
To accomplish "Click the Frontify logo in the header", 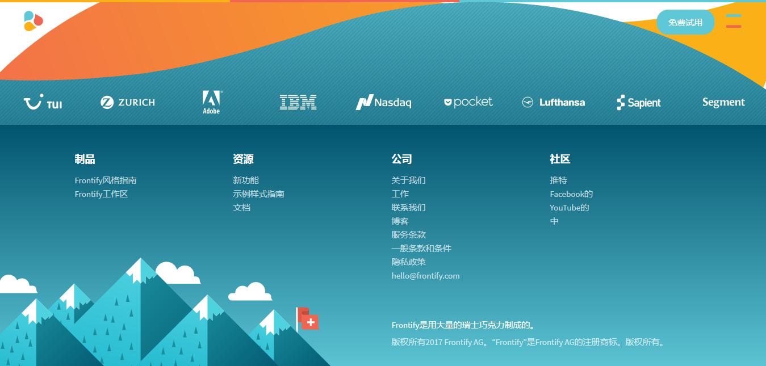I will [34, 21].
